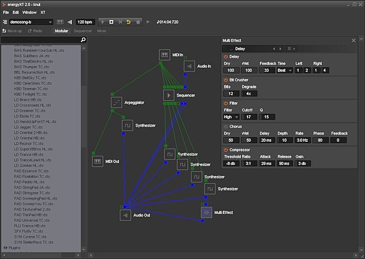Switch to the Sequencer tab
Viewport: 365px width, 259px height.
pos(83,31)
